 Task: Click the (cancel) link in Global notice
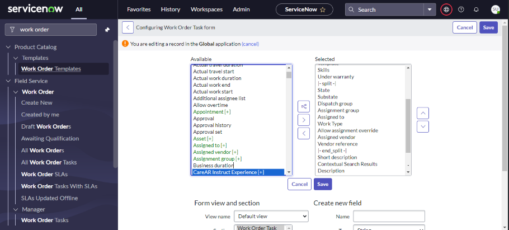(250, 44)
